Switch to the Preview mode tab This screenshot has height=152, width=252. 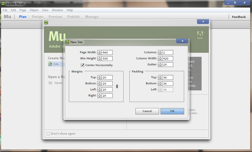[55, 17]
